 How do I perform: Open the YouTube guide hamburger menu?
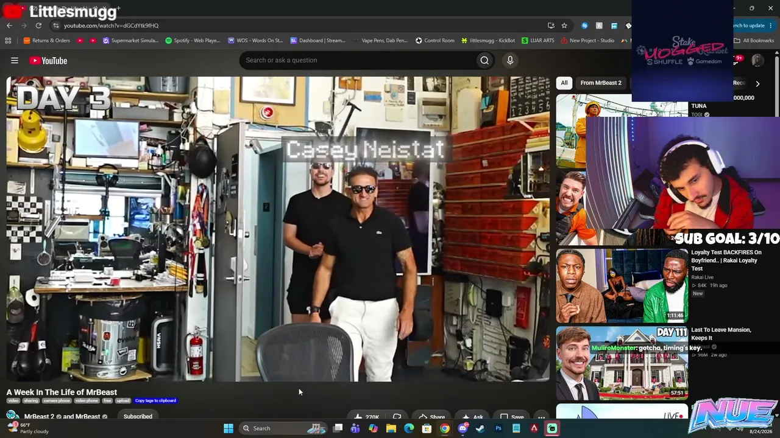pos(15,60)
